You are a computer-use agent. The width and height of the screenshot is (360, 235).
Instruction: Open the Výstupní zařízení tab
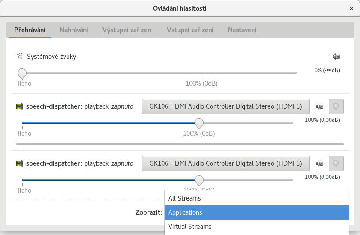(127, 30)
